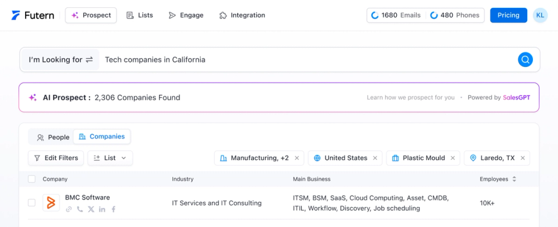Check the BMC Software row checkbox
The image size is (558, 227).
[x=32, y=203]
